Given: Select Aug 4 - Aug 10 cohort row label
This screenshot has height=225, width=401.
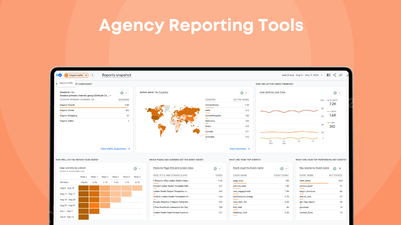Looking at the screenshot, I should point(67,188).
